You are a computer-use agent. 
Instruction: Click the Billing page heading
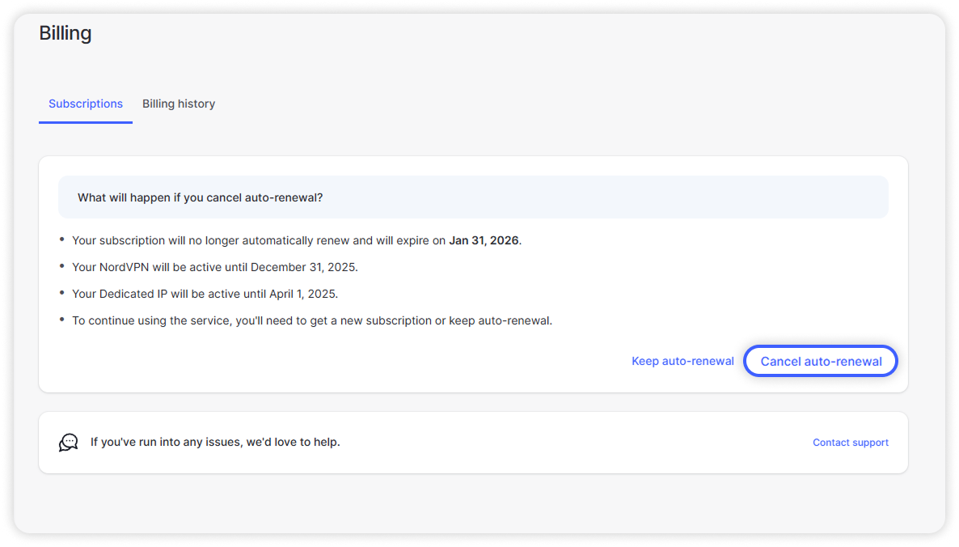click(65, 33)
